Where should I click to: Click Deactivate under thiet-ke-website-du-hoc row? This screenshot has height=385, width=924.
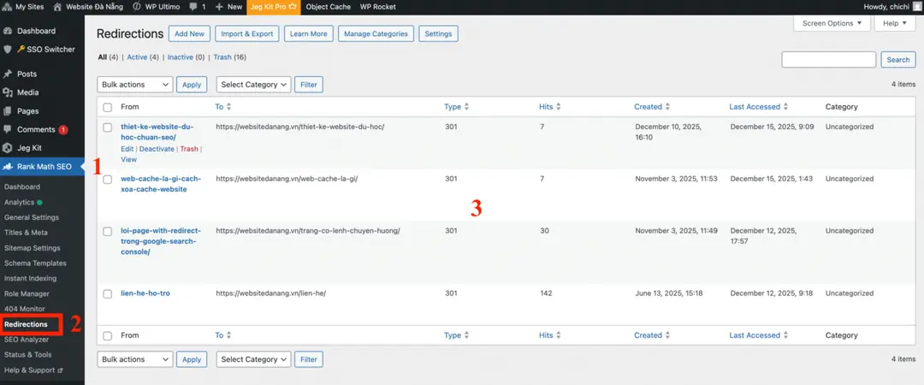point(157,149)
